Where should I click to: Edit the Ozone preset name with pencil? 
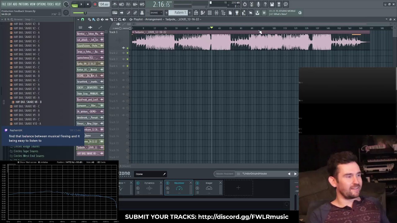(164, 174)
